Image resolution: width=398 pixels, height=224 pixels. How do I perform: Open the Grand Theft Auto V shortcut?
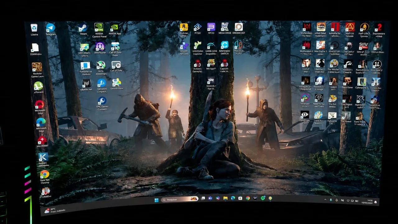coord(318,118)
